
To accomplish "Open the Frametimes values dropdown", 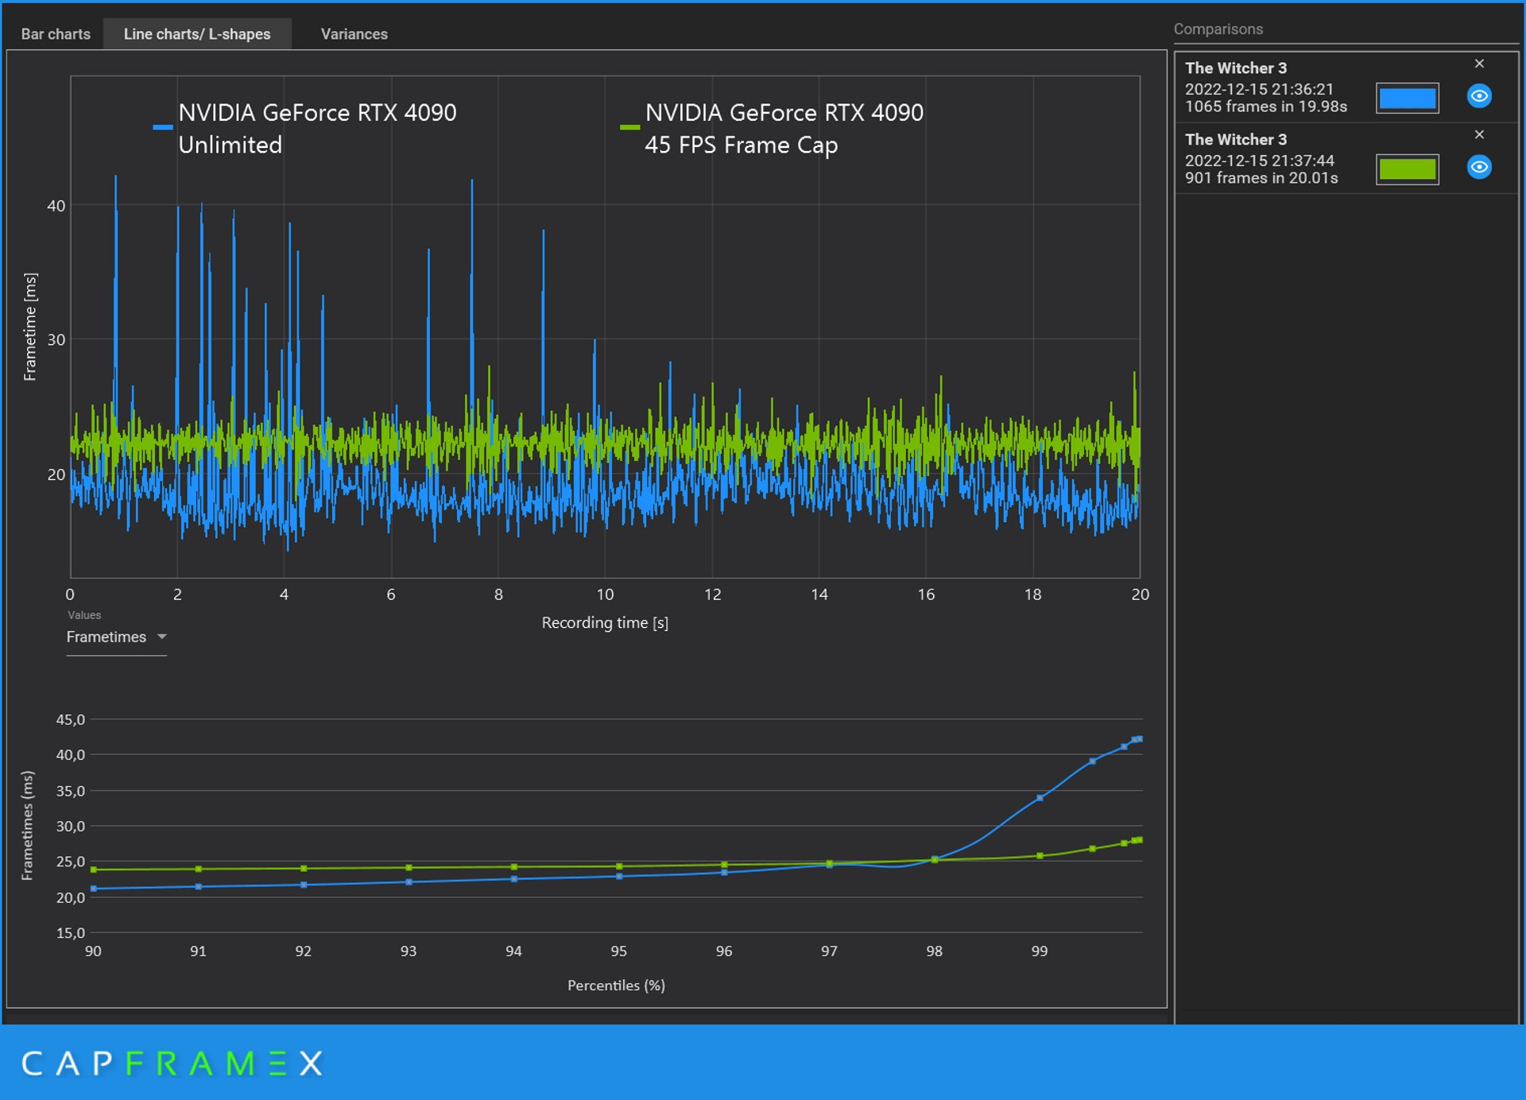I will tap(115, 637).
